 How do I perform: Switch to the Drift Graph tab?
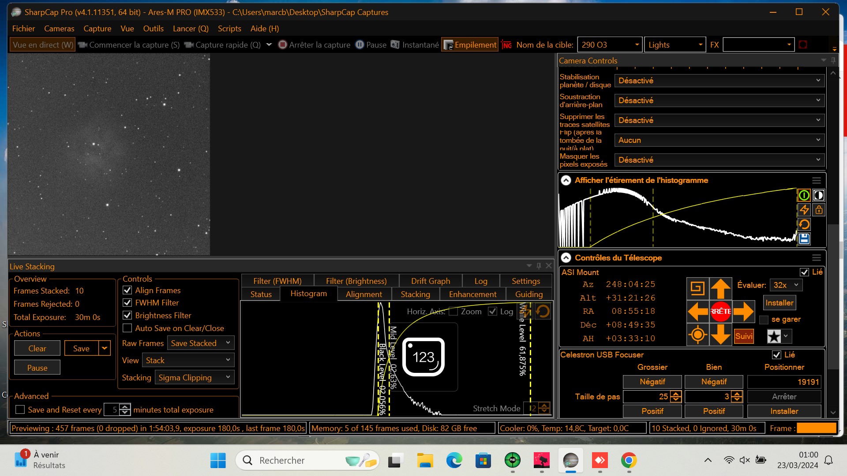[430, 281]
